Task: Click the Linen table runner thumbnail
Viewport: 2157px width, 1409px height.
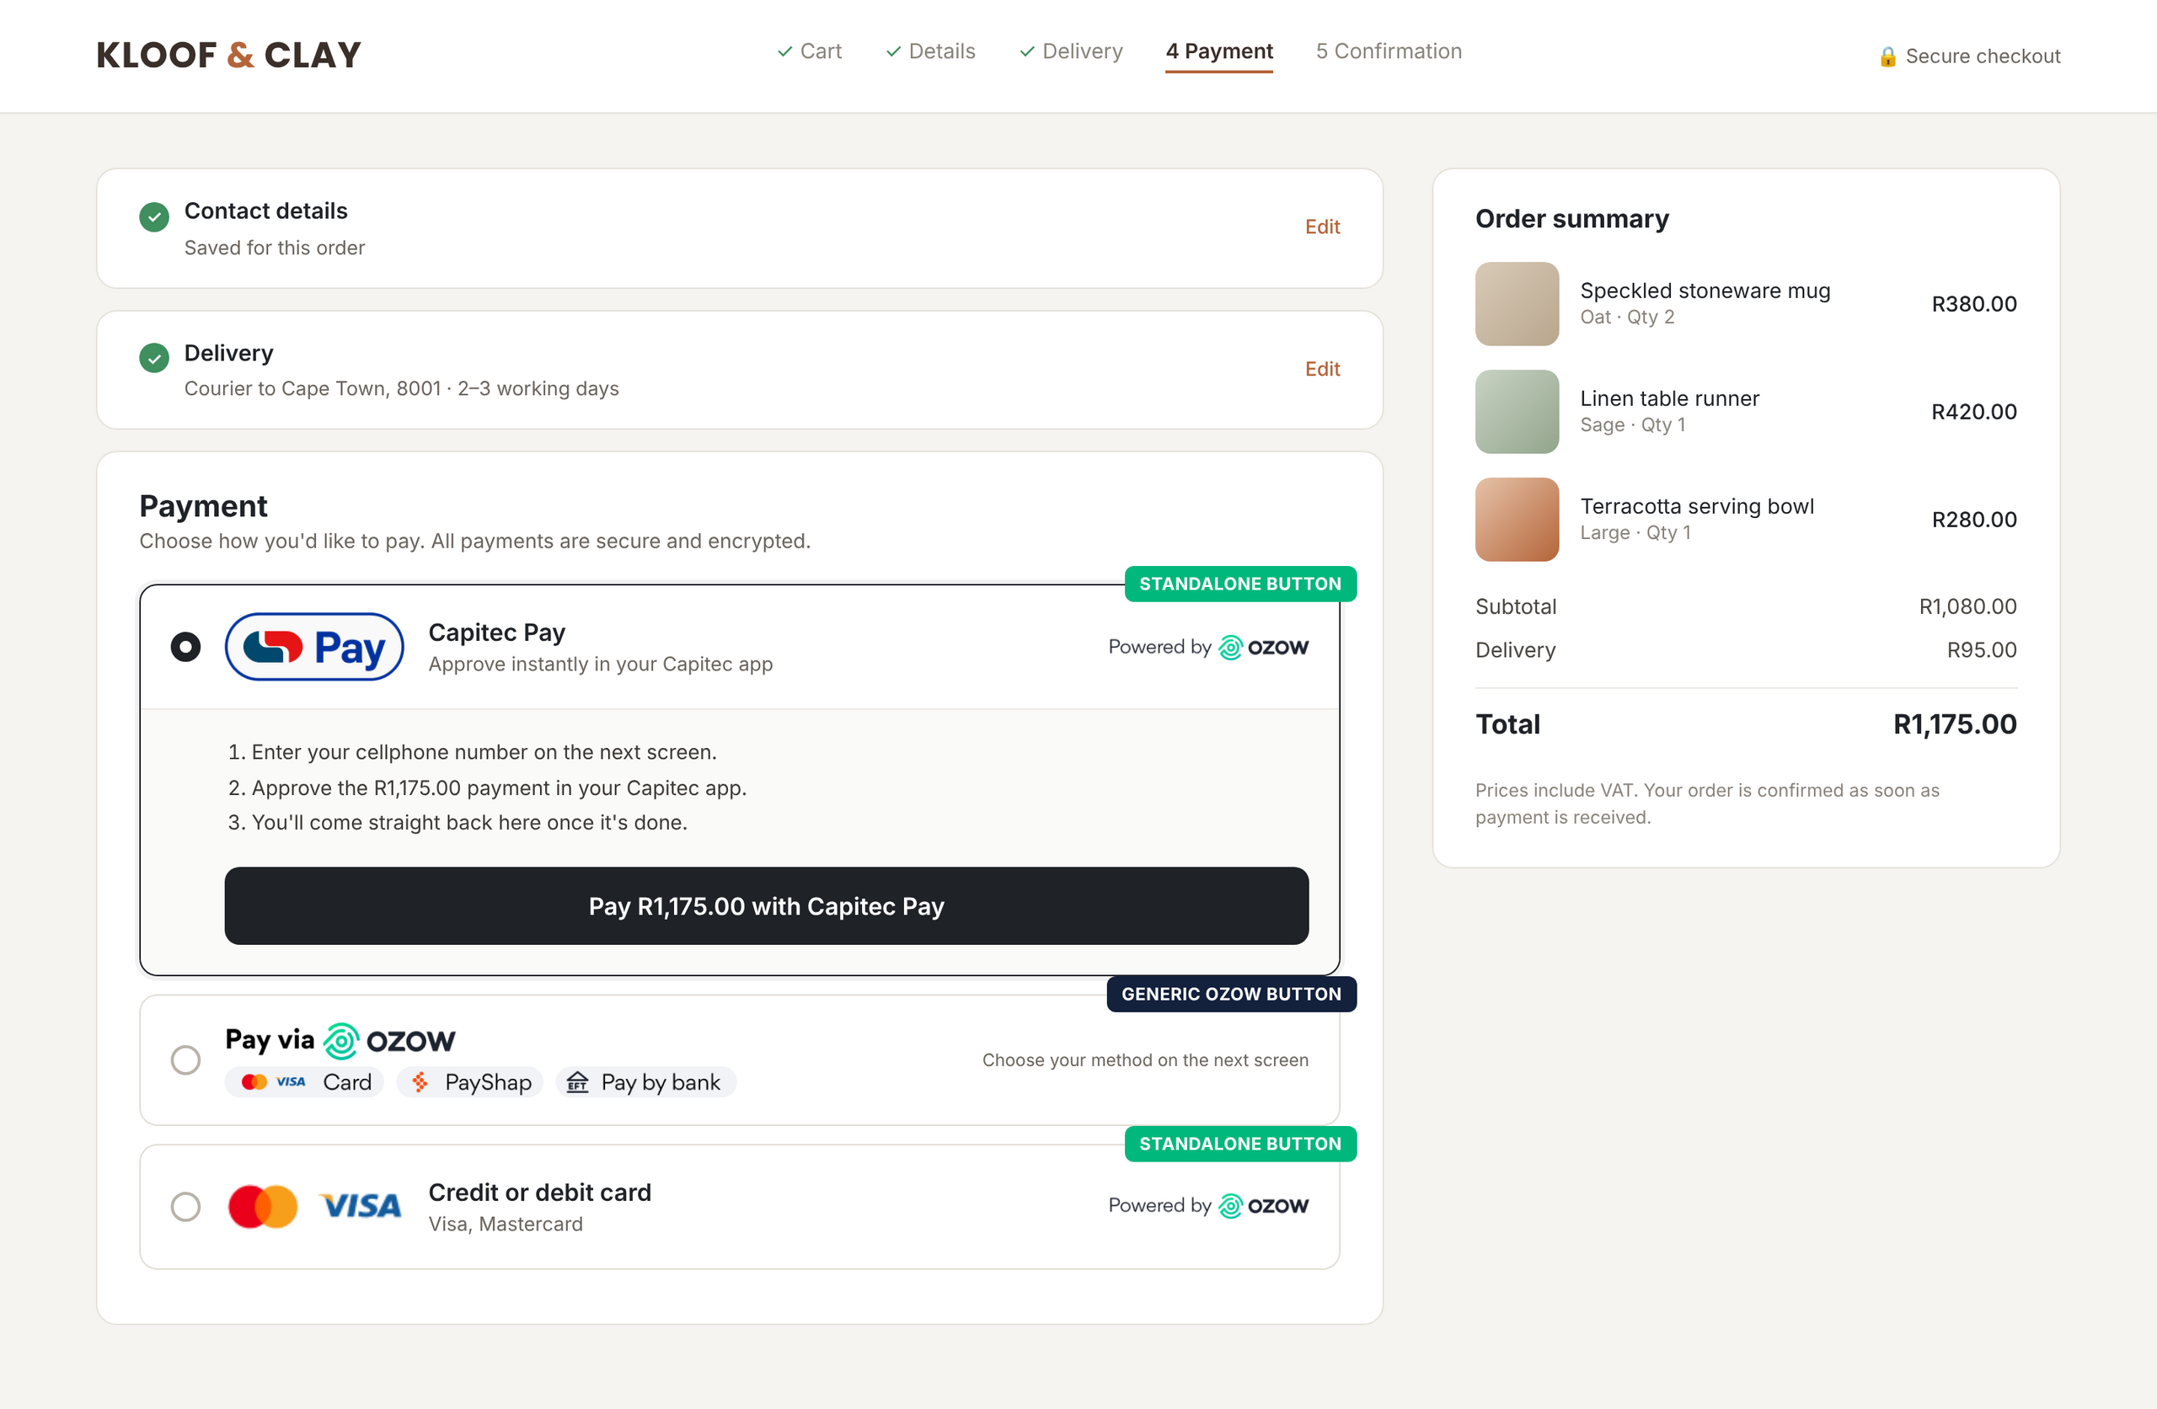Action: (x=1517, y=411)
